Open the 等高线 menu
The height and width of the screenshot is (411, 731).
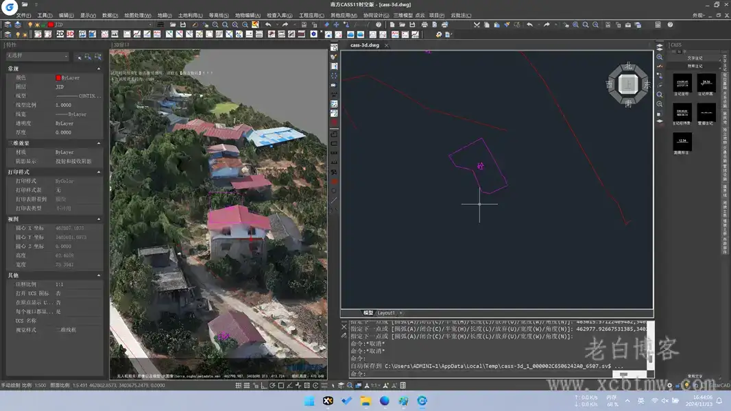coord(218,14)
